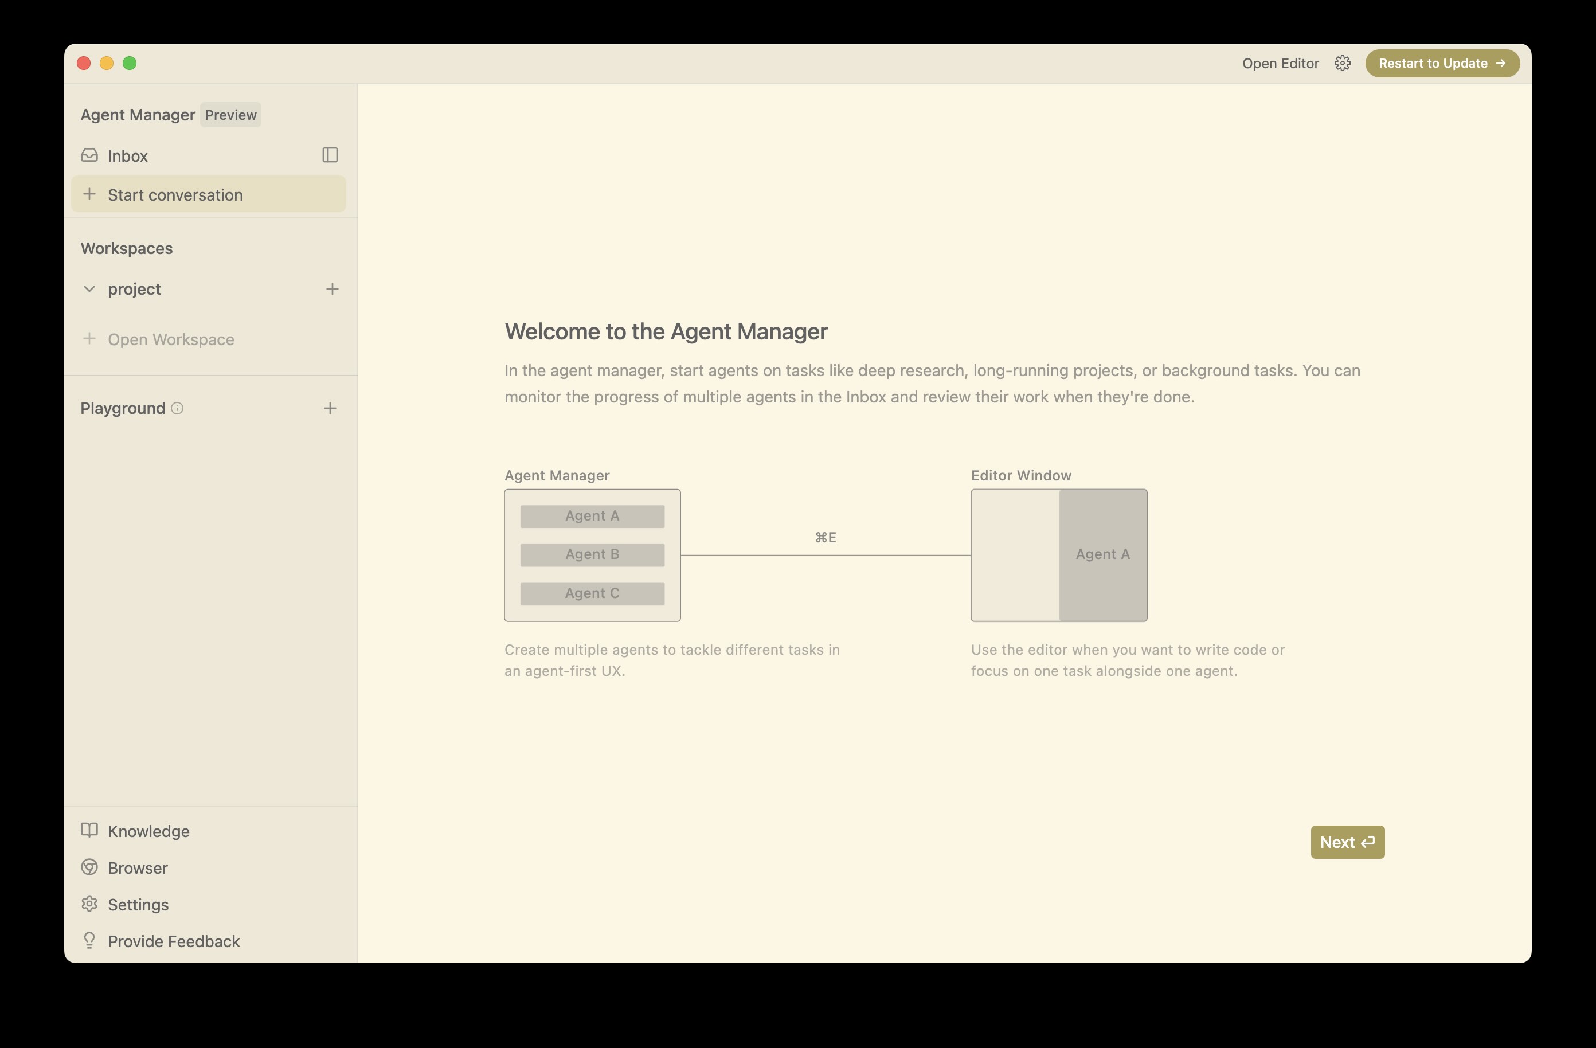Click the Start conversation plus icon
This screenshot has height=1048, width=1596.
click(x=89, y=194)
